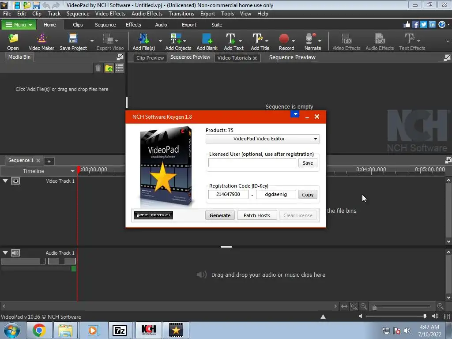Viewport: 452px width, 339px height.
Task: Collapse Video Track 1 triangle
Action: [5, 181]
